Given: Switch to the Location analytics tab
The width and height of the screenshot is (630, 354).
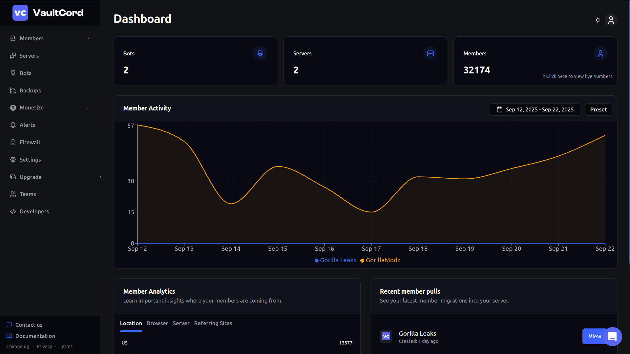Looking at the screenshot, I should point(131,323).
